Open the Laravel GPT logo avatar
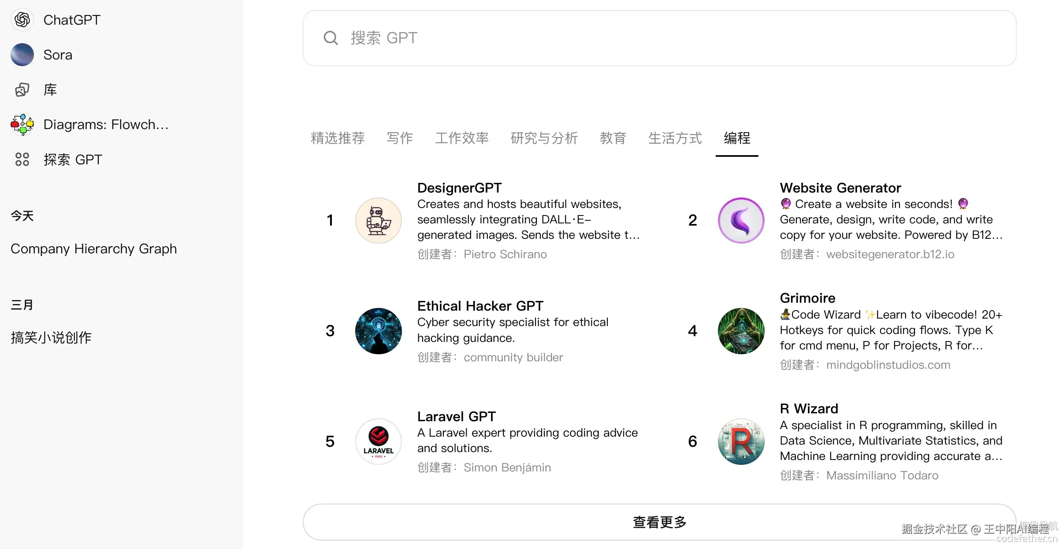 click(x=379, y=441)
